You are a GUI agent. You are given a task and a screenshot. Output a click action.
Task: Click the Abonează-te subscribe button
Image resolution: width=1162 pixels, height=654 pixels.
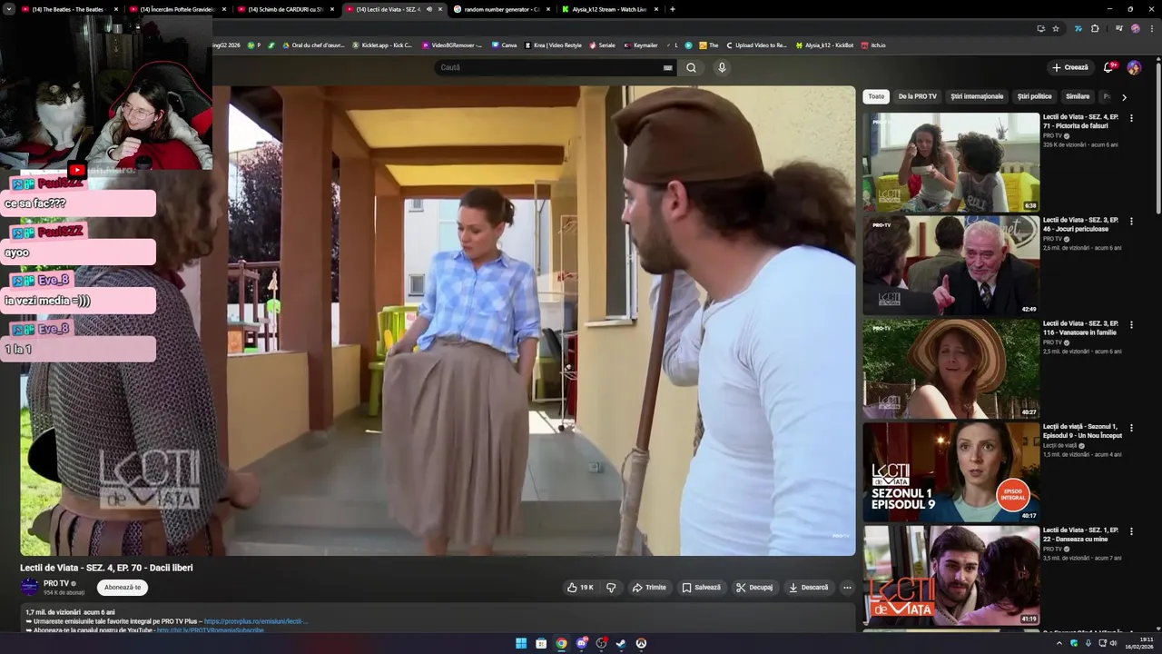coord(123,588)
